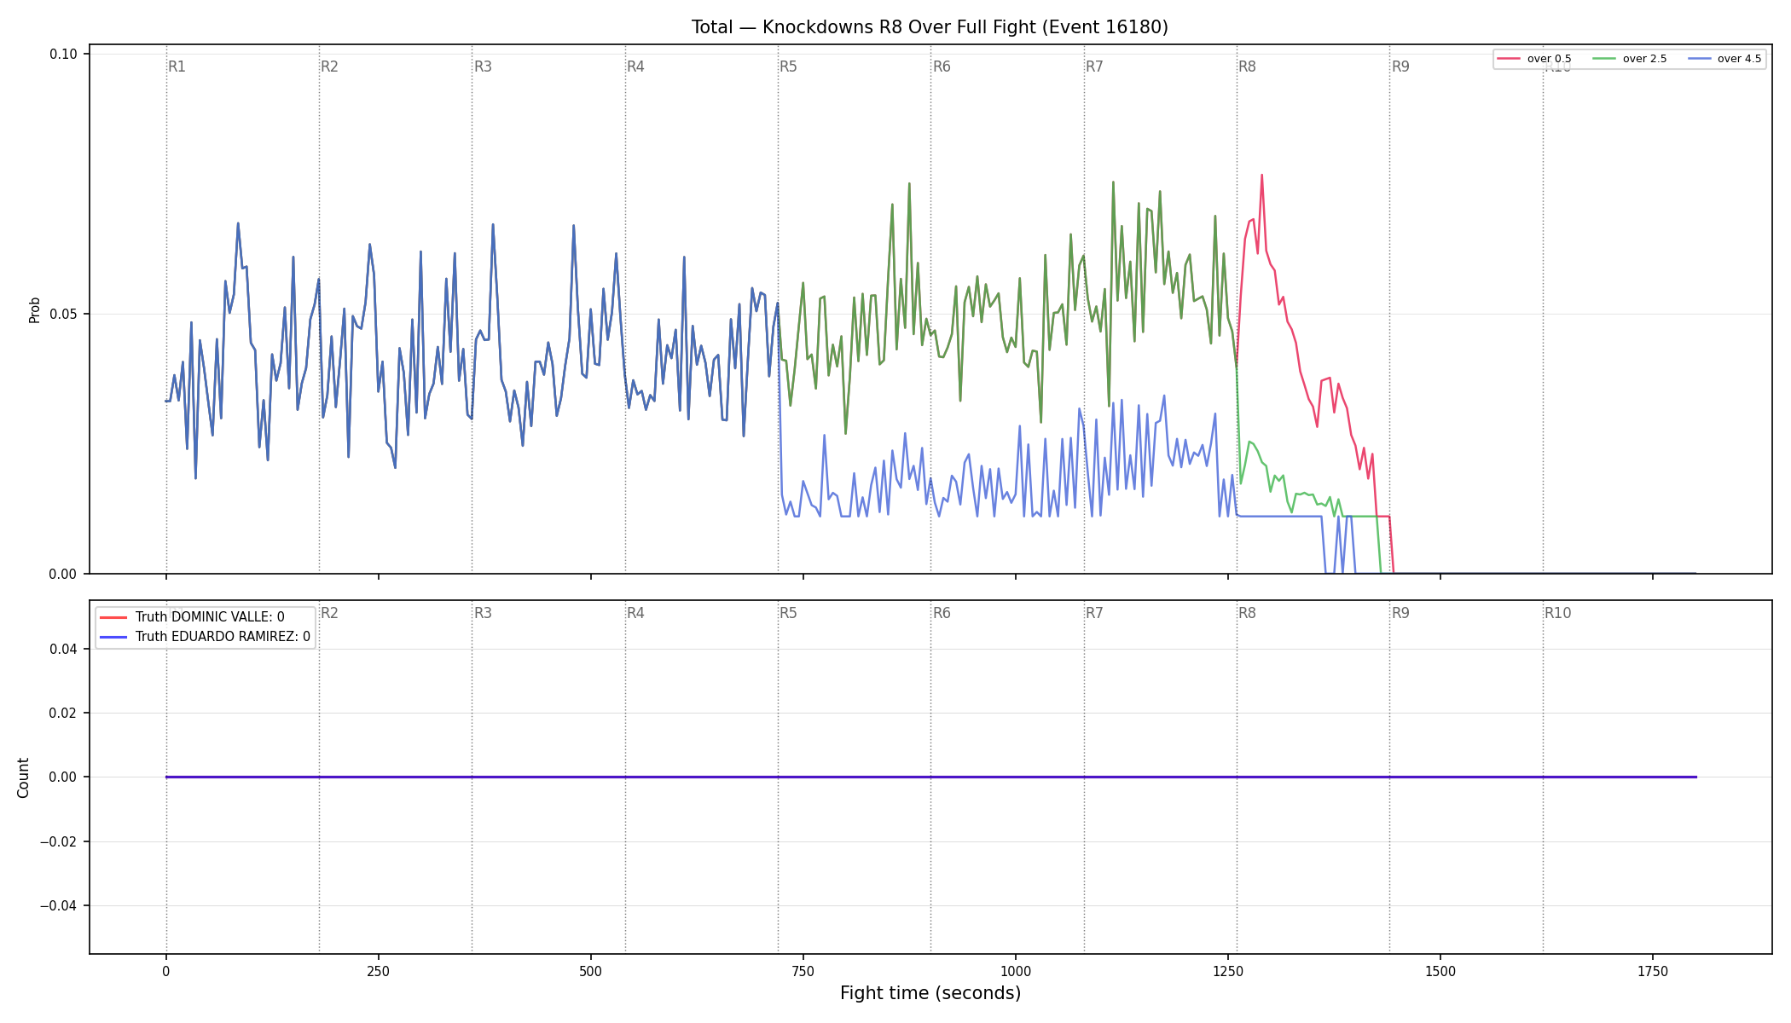Click the 'Fight time (seconds)' axis label
This screenshot has height=1023, width=1791.
(930, 993)
